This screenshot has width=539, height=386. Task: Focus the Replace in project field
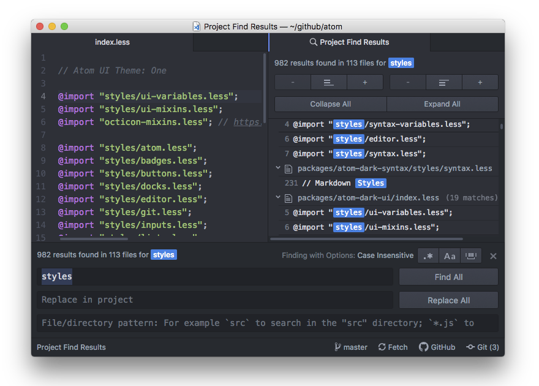click(214, 300)
